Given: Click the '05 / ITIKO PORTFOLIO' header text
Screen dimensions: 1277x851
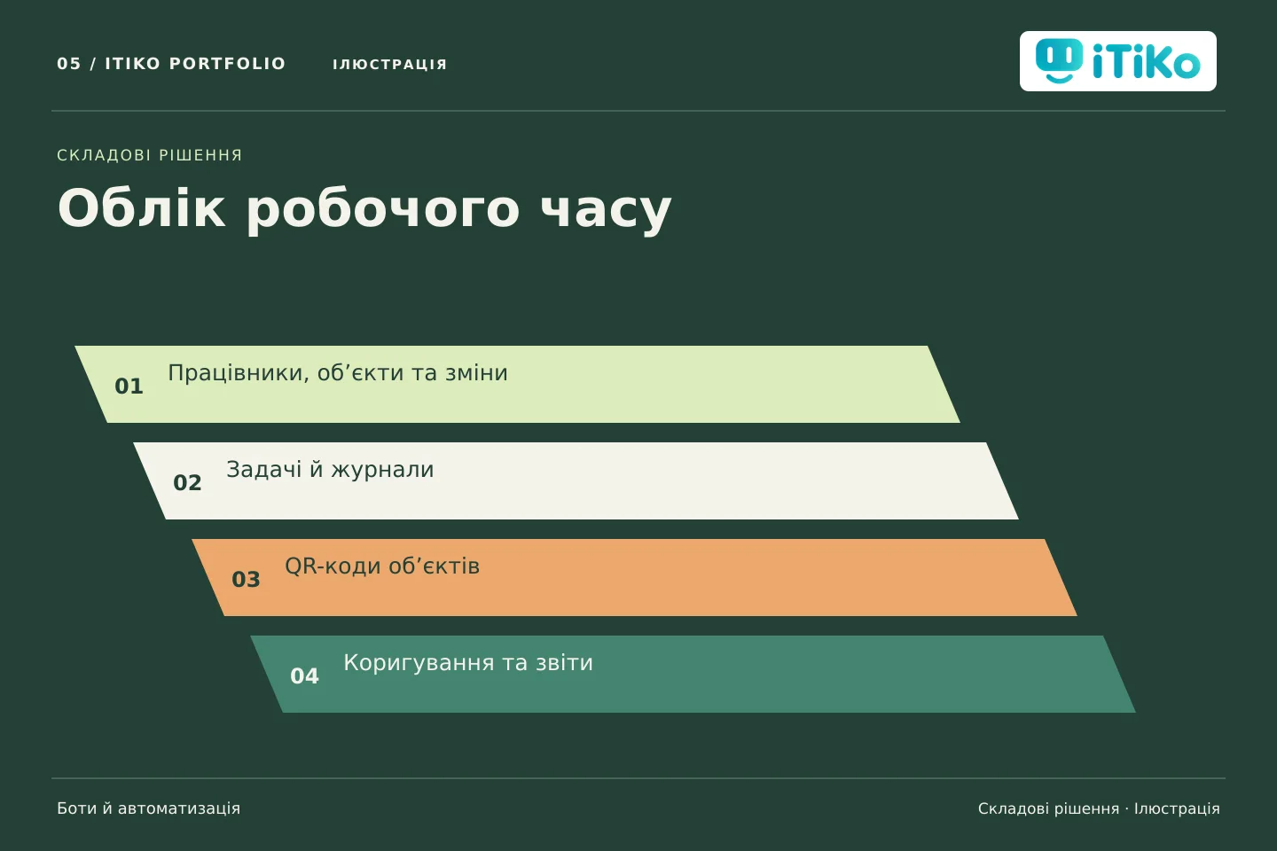Looking at the screenshot, I should tap(171, 64).
